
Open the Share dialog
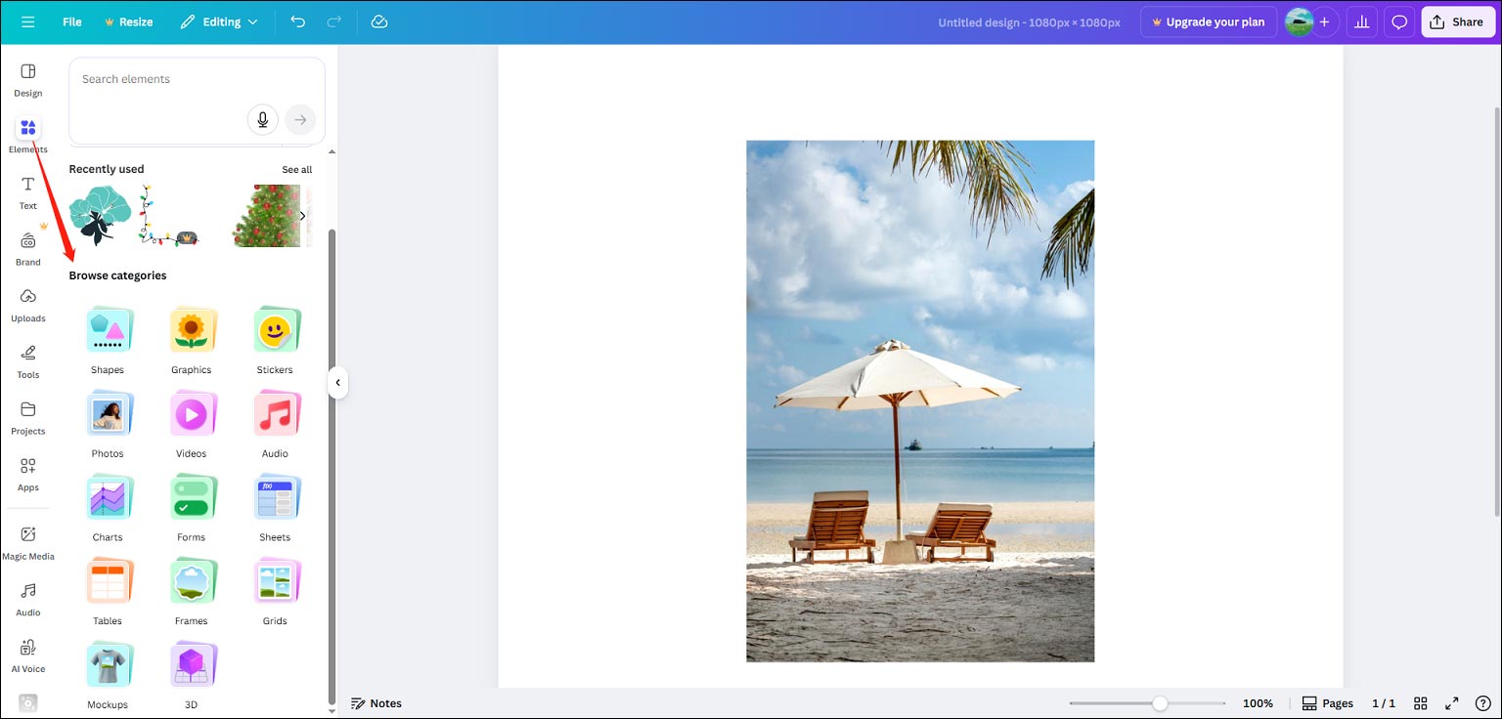point(1458,21)
